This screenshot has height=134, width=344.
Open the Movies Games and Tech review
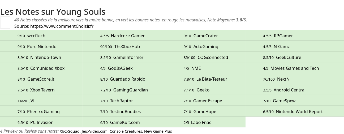tap(294, 68)
